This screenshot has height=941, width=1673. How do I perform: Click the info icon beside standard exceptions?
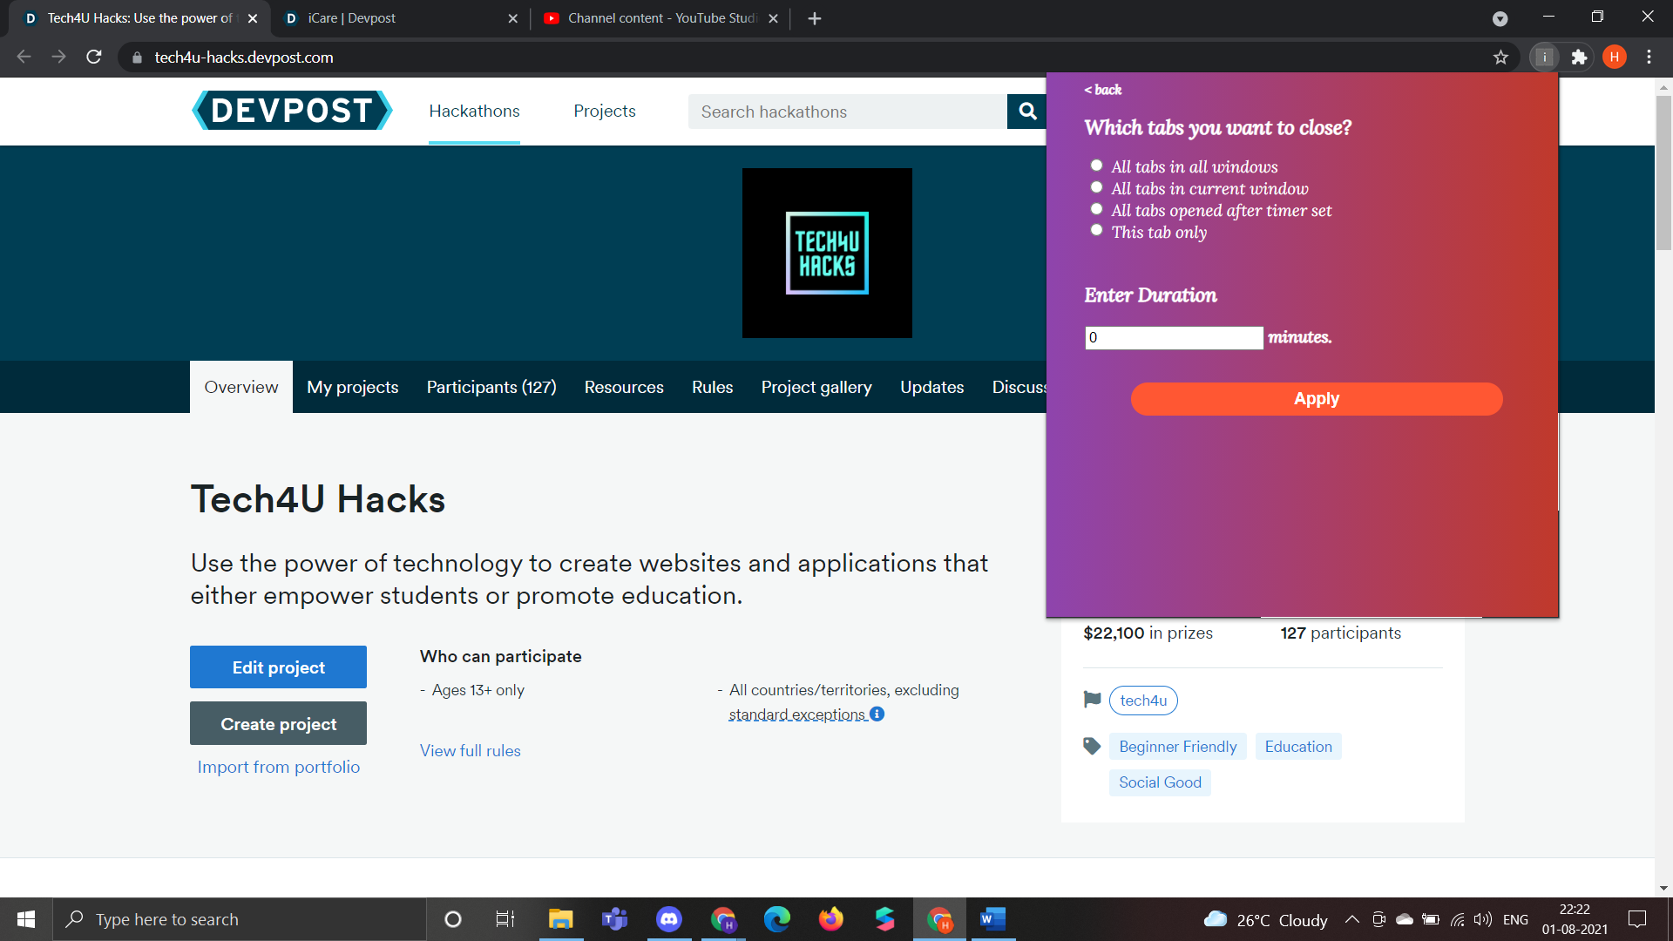click(x=877, y=714)
